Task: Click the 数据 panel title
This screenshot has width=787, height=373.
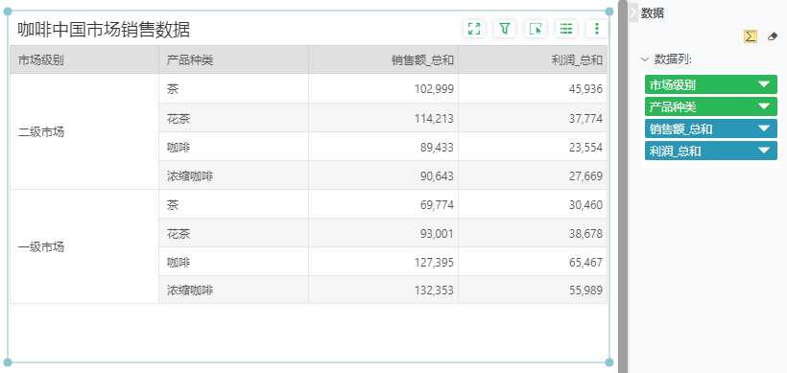Action: (653, 13)
